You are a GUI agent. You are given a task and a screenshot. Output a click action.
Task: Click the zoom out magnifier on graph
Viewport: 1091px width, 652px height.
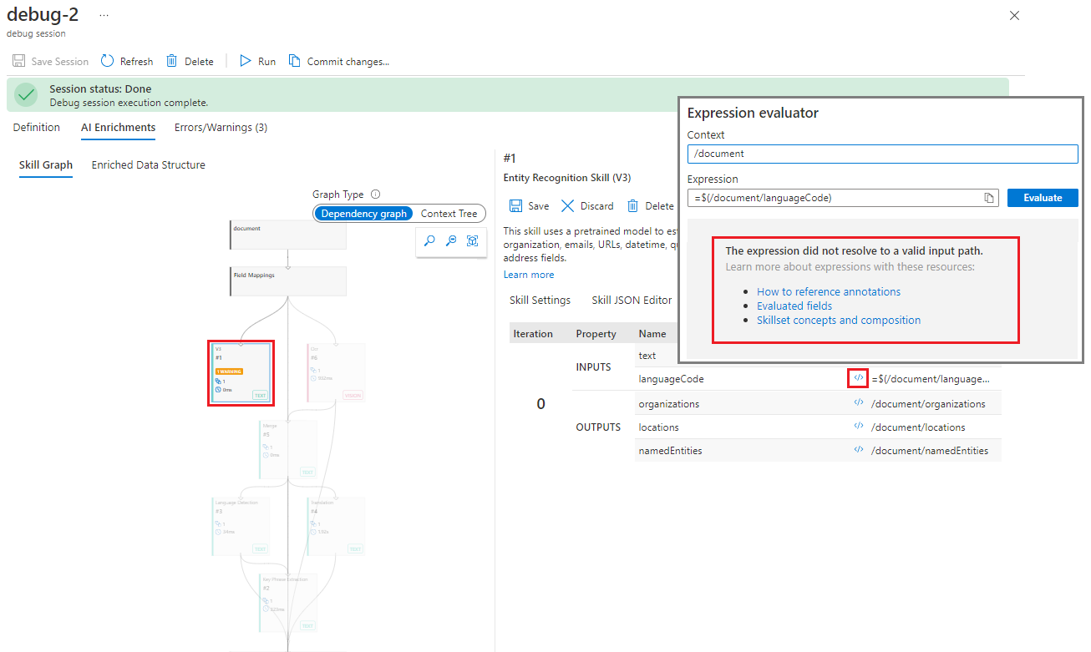(451, 240)
